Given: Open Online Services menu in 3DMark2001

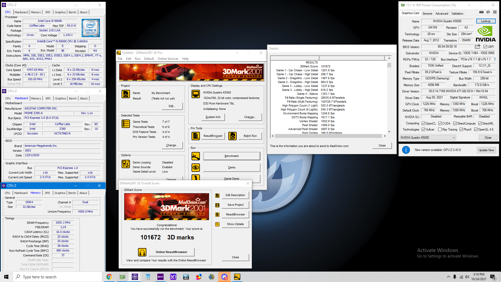Looking at the screenshot, I should pos(168,59).
